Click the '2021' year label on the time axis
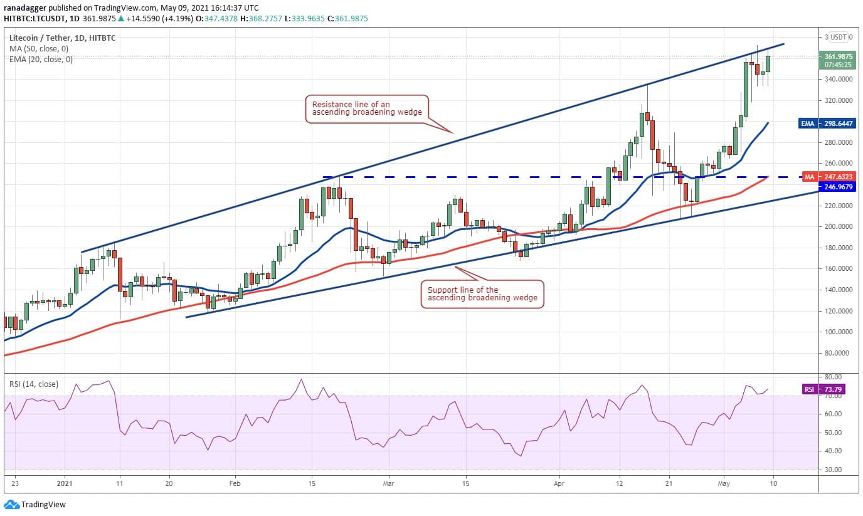 click(x=65, y=484)
